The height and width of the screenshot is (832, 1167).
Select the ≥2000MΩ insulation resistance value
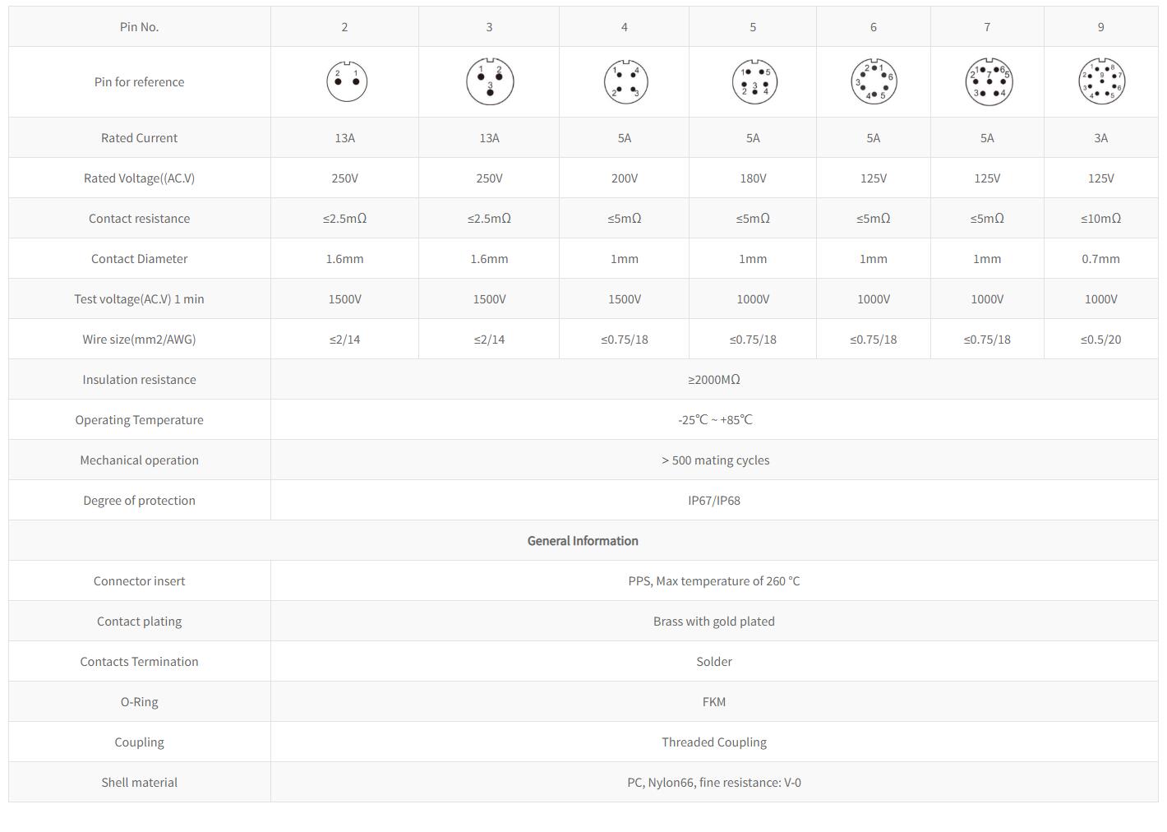tap(713, 379)
